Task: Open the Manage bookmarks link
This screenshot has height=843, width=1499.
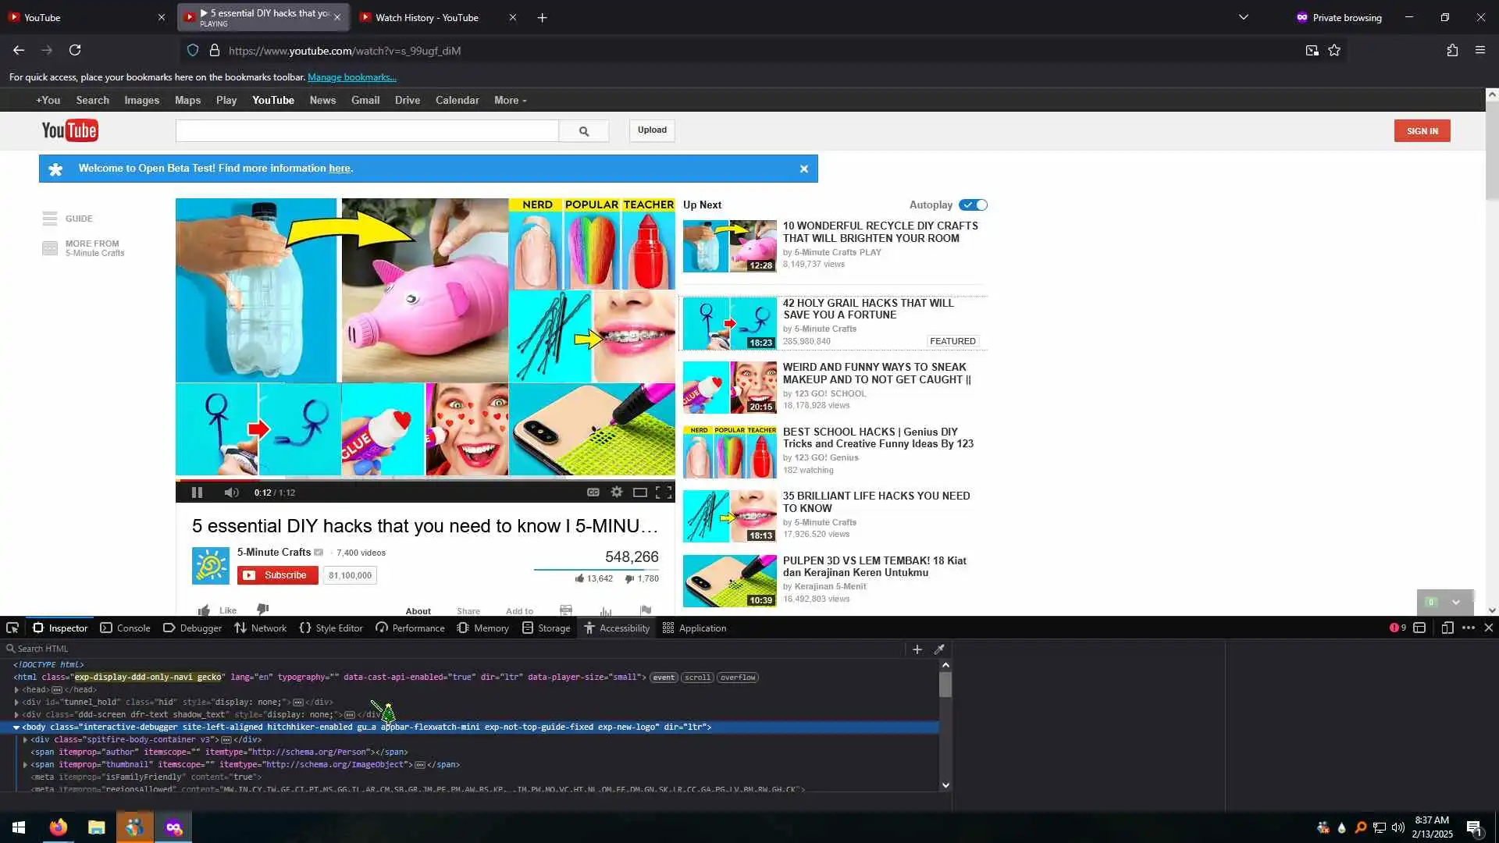Action: point(351,77)
